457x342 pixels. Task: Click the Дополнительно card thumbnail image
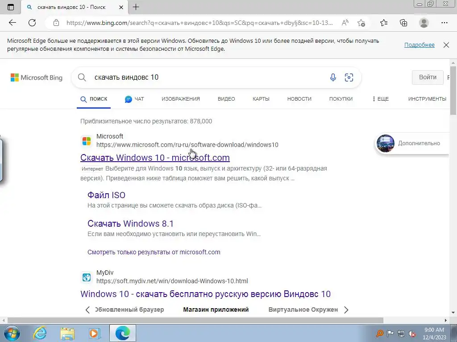[x=385, y=143]
